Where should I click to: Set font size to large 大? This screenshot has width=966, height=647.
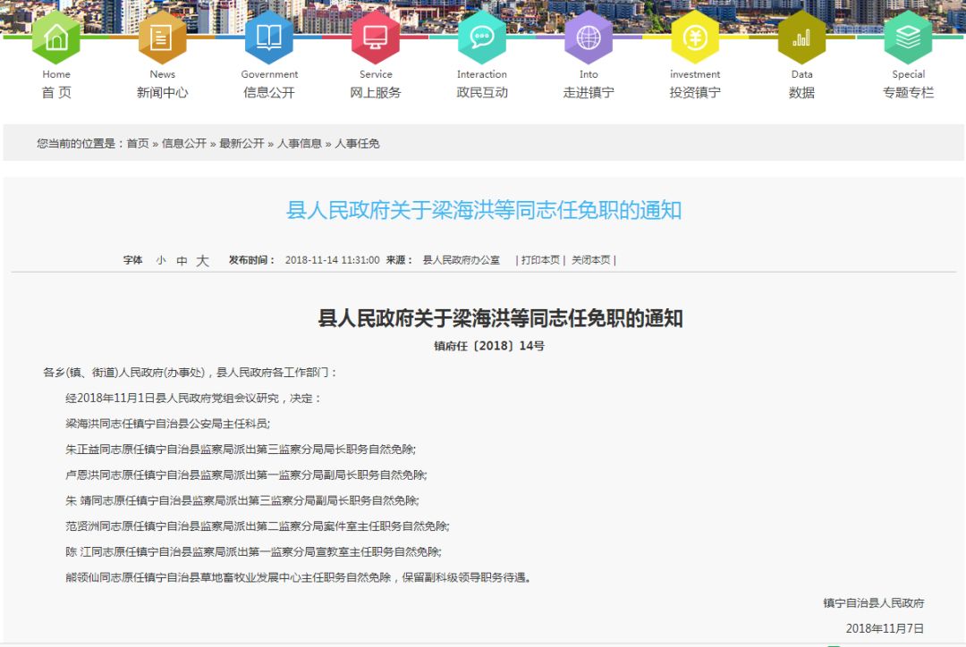coord(203,260)
